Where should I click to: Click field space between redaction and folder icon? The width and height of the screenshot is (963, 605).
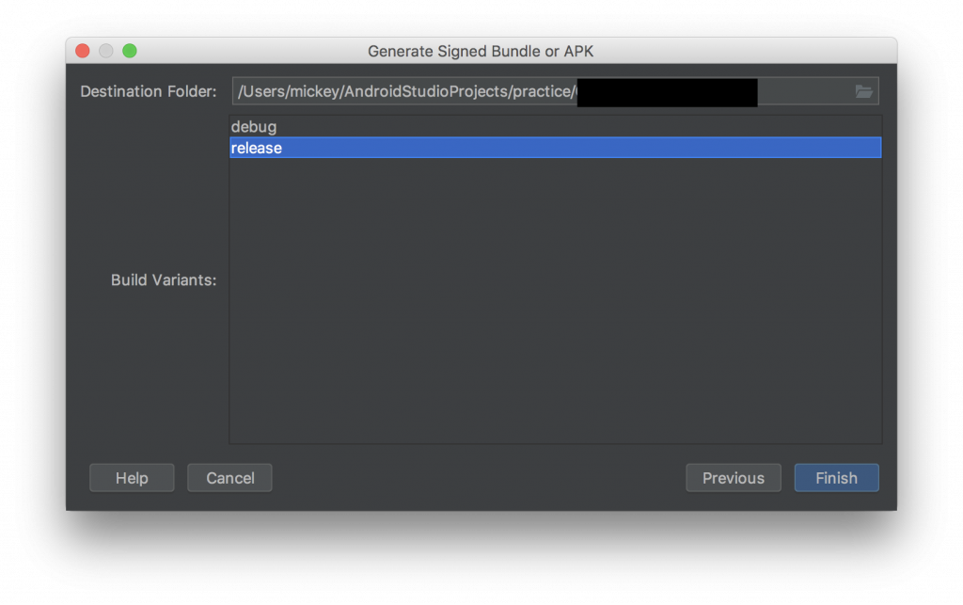(805, 91)
